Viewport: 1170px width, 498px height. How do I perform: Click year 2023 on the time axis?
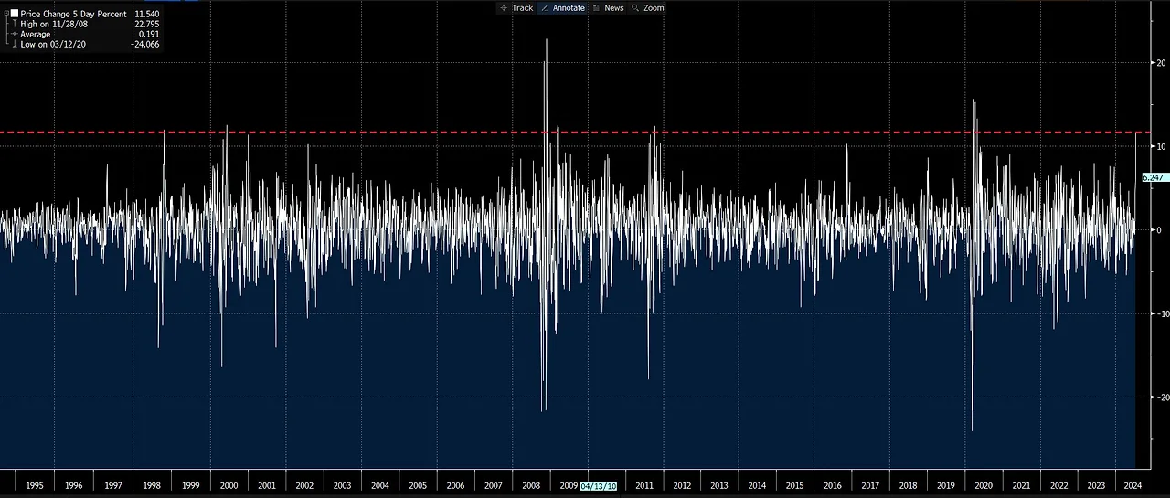tap(1096, 486)
